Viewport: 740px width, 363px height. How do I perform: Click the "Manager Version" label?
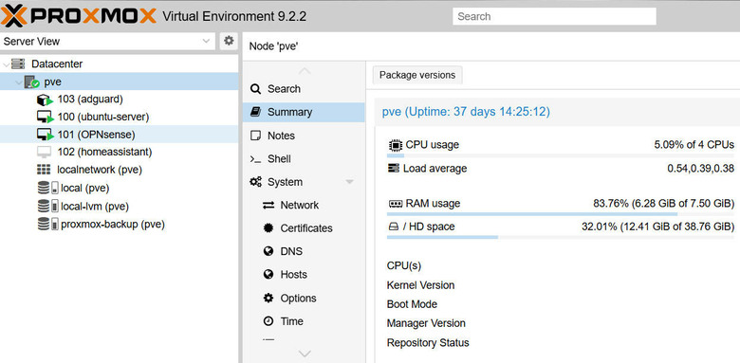pos(426,323)
